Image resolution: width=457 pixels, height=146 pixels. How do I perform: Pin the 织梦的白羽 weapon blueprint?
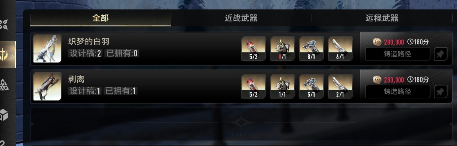441,54
